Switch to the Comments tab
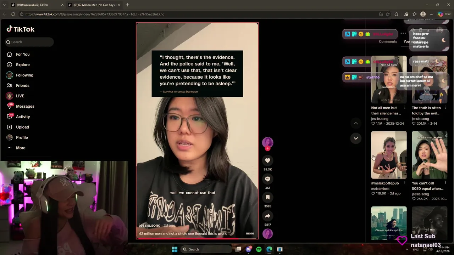The height and width of the screenshot is (255, 454). [x=388, y=41]
